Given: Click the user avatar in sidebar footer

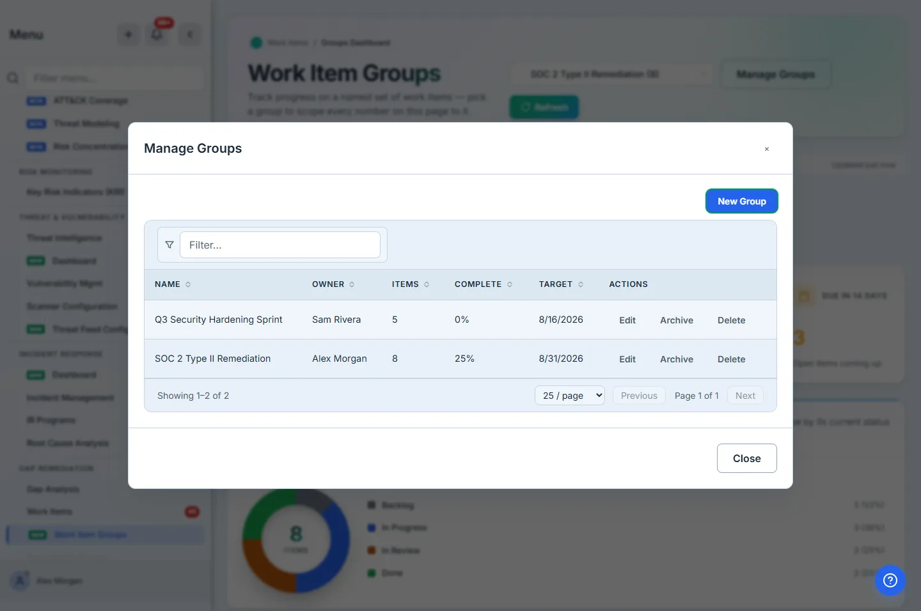Looking at the screenshot, I should tap(20, 581).
